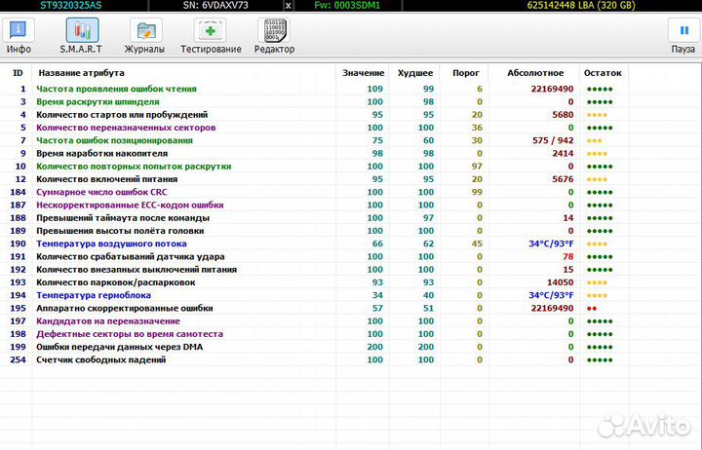
Task: Click the threshold 97 for attribute 10
Action: tap(477, 167)
